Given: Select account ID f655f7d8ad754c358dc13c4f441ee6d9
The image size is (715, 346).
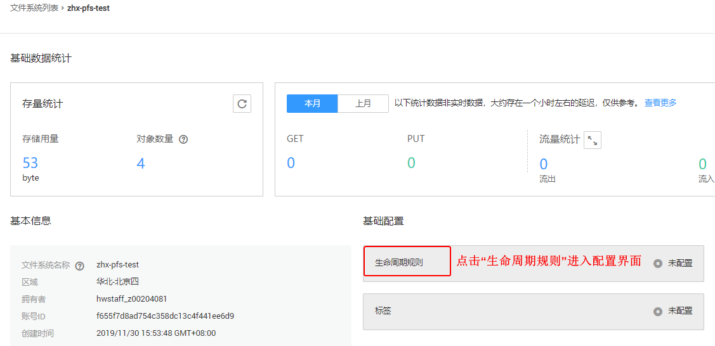Looking at the screenshot, I should [x=166, y=316].
